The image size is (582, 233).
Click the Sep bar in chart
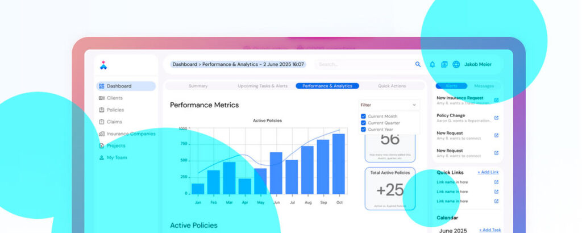[x=323, y=167]
